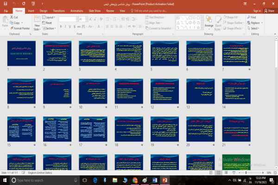Open the Section dropdown menu
The image size is (278, 185).
[x=49, y=28]
